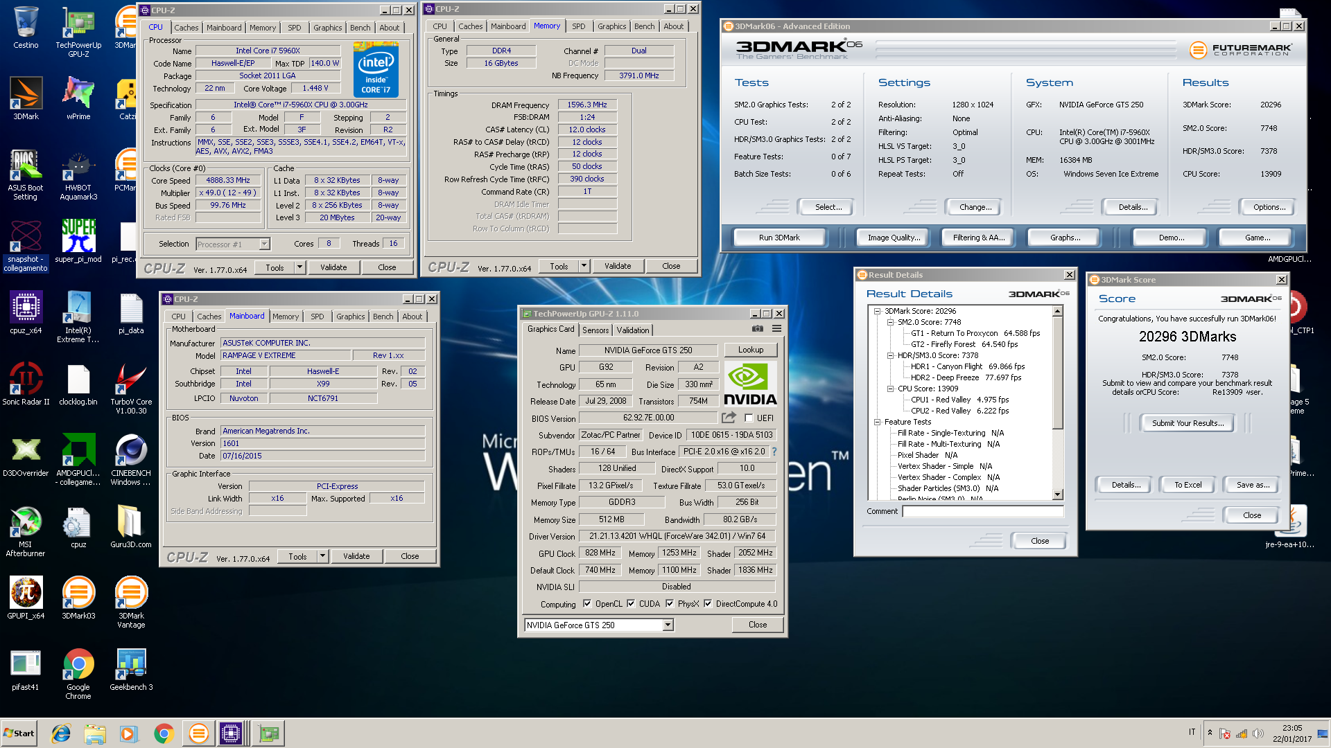Image resolution: width=1331 pixels, height=748 pixels.
Task: Click Submit Your Results... button
Action: pos(1188,423)
